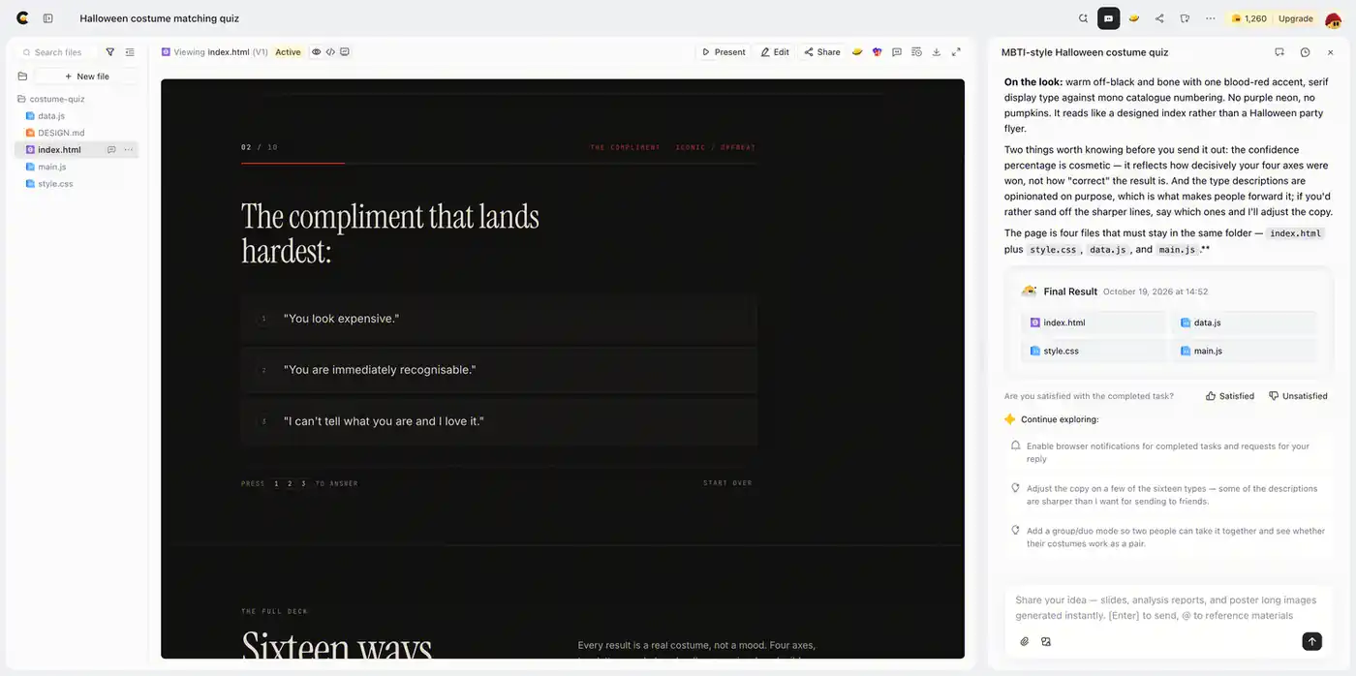Filter the file list

click(x=110, y=52)
